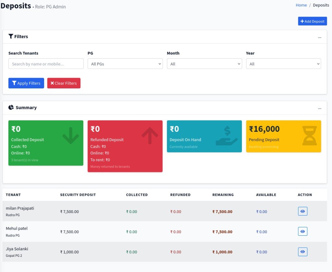Open the Month filter dropdown

(204, 64)
